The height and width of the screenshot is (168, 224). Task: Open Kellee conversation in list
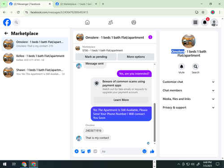[x=35, y=58]
